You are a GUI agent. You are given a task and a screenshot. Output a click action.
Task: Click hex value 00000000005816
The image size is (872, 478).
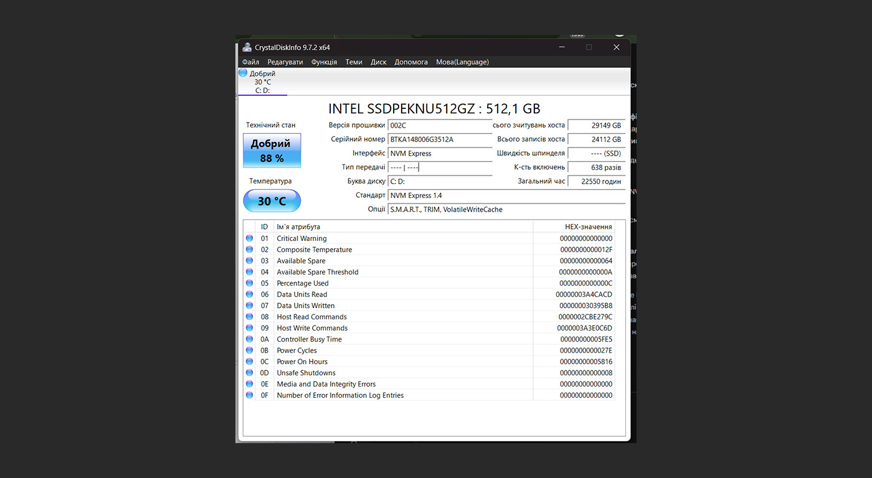pos(586,362)
